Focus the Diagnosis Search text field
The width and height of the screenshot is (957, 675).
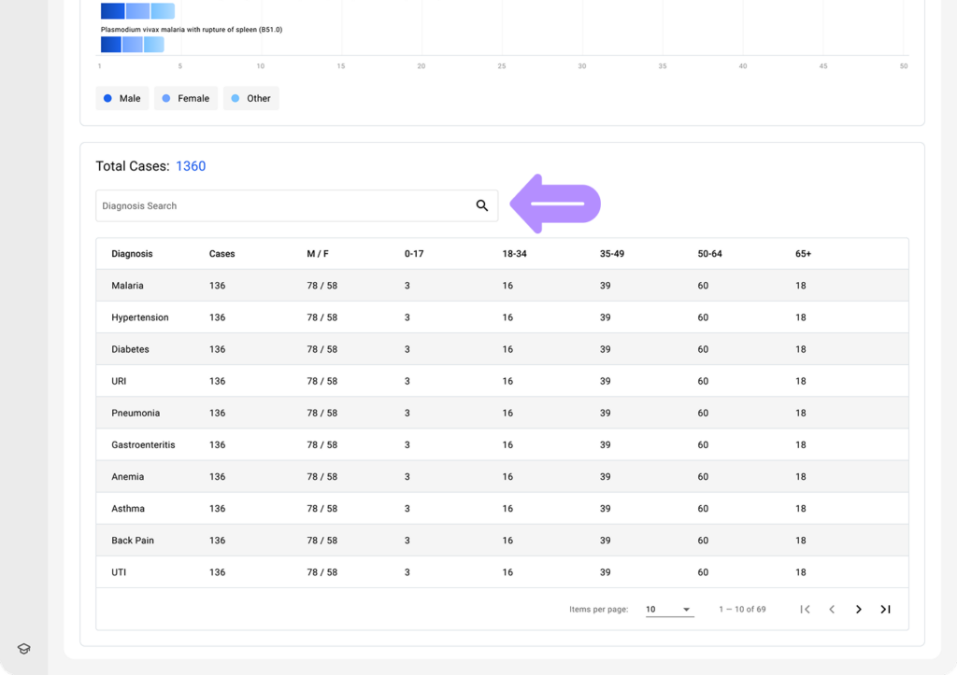pos(280,206)
